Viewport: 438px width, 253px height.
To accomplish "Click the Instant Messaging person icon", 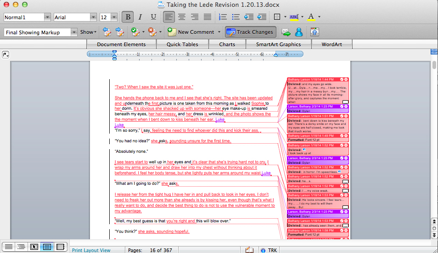I will (299, 32).
